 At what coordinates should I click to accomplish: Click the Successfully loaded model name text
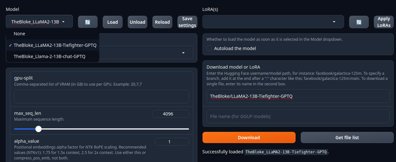point(286,152)
